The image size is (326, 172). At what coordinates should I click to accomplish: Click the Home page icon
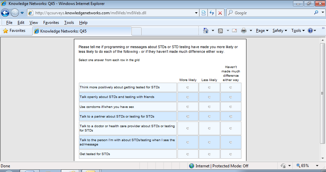click(x=205, y=31)
